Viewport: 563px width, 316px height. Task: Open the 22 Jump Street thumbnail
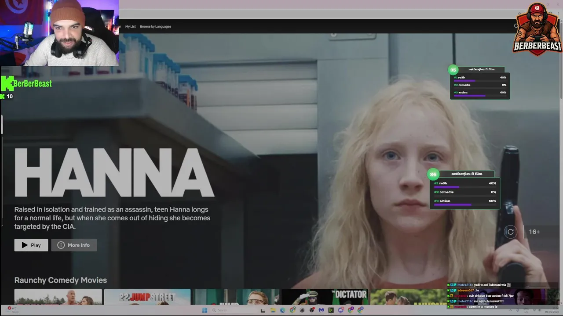point(147,297)
